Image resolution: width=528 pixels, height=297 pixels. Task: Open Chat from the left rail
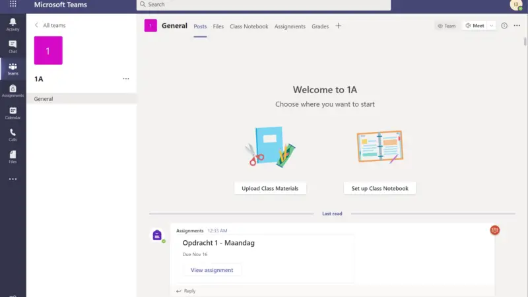pyautogui.click(x=13, y=46)
